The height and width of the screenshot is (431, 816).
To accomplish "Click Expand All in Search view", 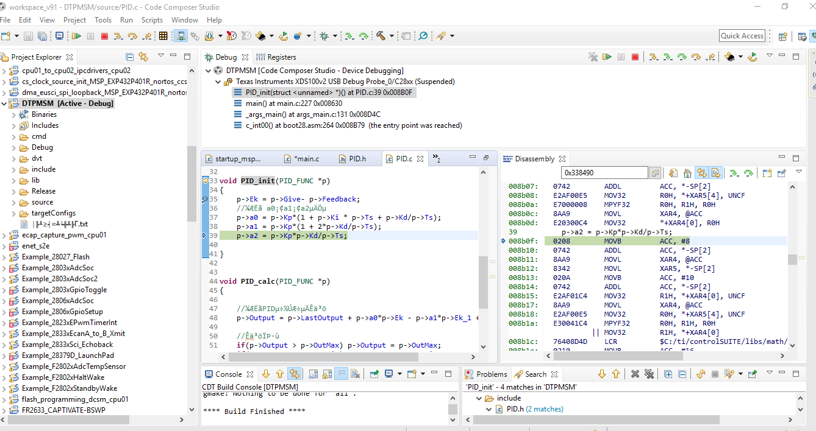I will tap(668, 374).
